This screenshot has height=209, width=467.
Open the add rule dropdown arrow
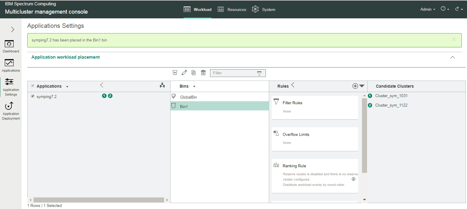point(362,86)
